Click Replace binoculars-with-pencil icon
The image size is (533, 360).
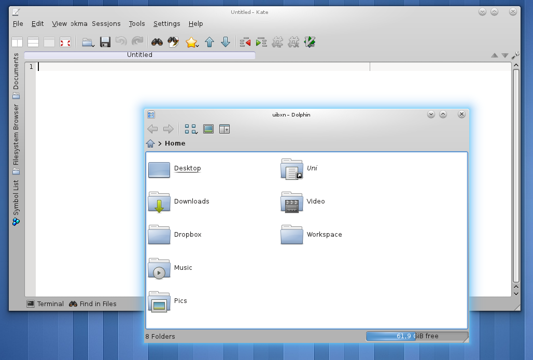[173, 42]
